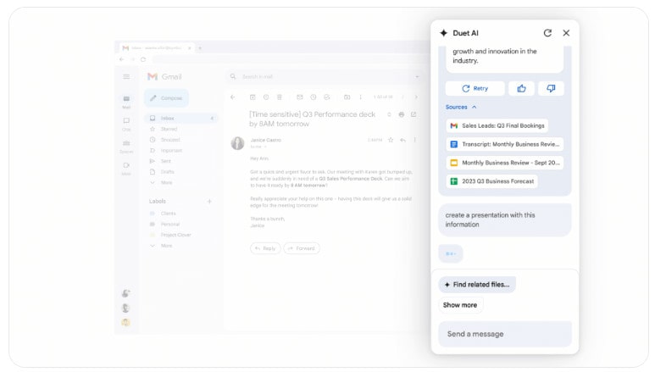Select the Inbox folder
The width and height of the screenshot is (655, 372).
click(x=181, y=119)
